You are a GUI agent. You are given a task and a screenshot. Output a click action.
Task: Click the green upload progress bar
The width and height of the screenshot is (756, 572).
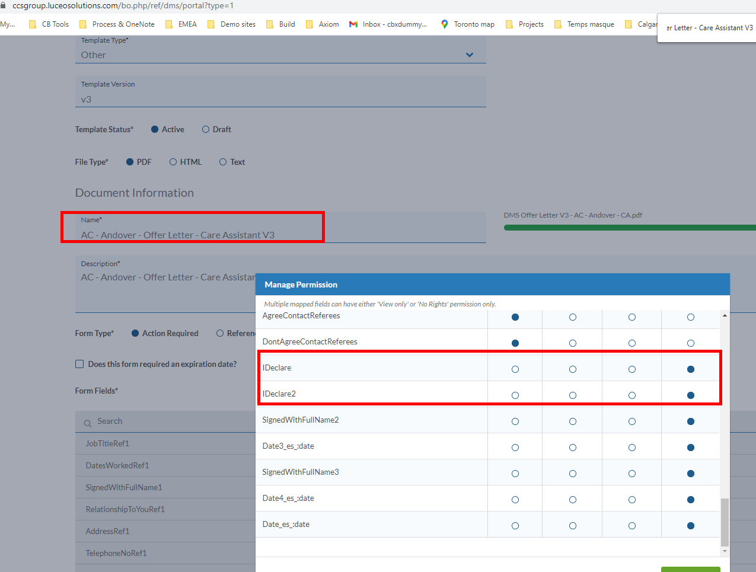[x=630, y=228]
